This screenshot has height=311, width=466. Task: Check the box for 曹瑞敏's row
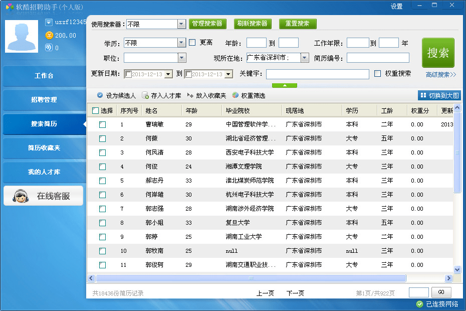coord(103,124)
